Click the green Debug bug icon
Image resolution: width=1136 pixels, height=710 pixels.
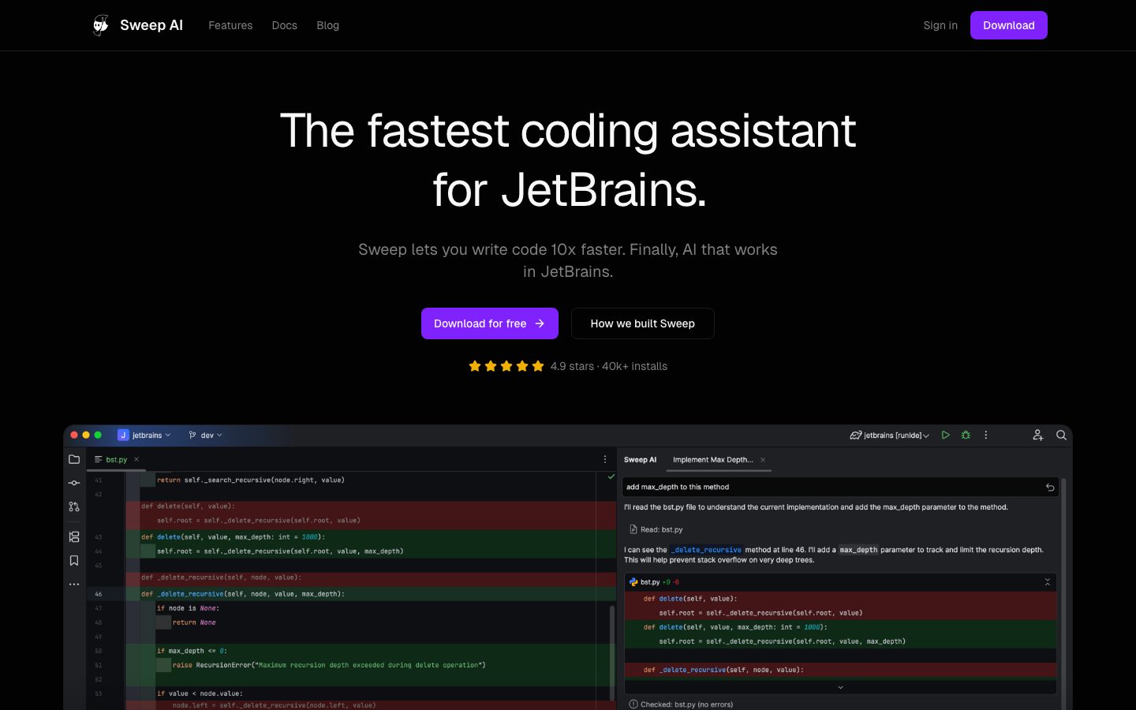pyautogui.click(x=966, y=435)
